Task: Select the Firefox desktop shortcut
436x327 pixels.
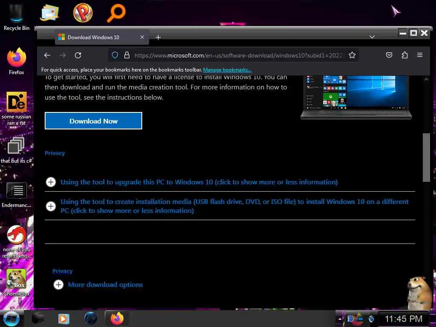Action: click(17, 61)
